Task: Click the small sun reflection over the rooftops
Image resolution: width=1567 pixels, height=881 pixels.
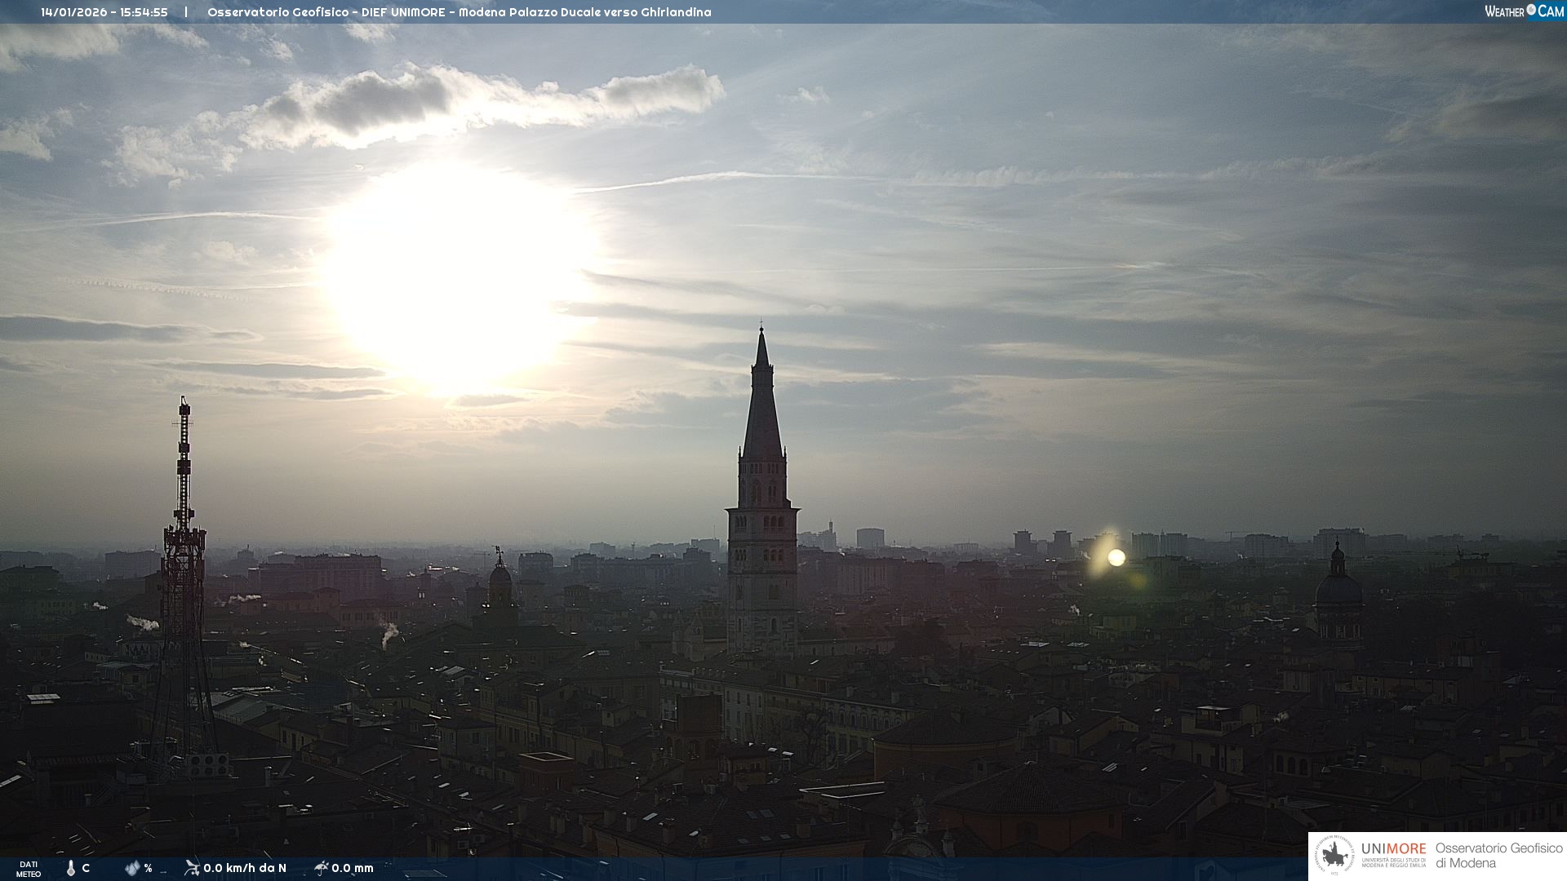Action: click(x=1116, y=558)
